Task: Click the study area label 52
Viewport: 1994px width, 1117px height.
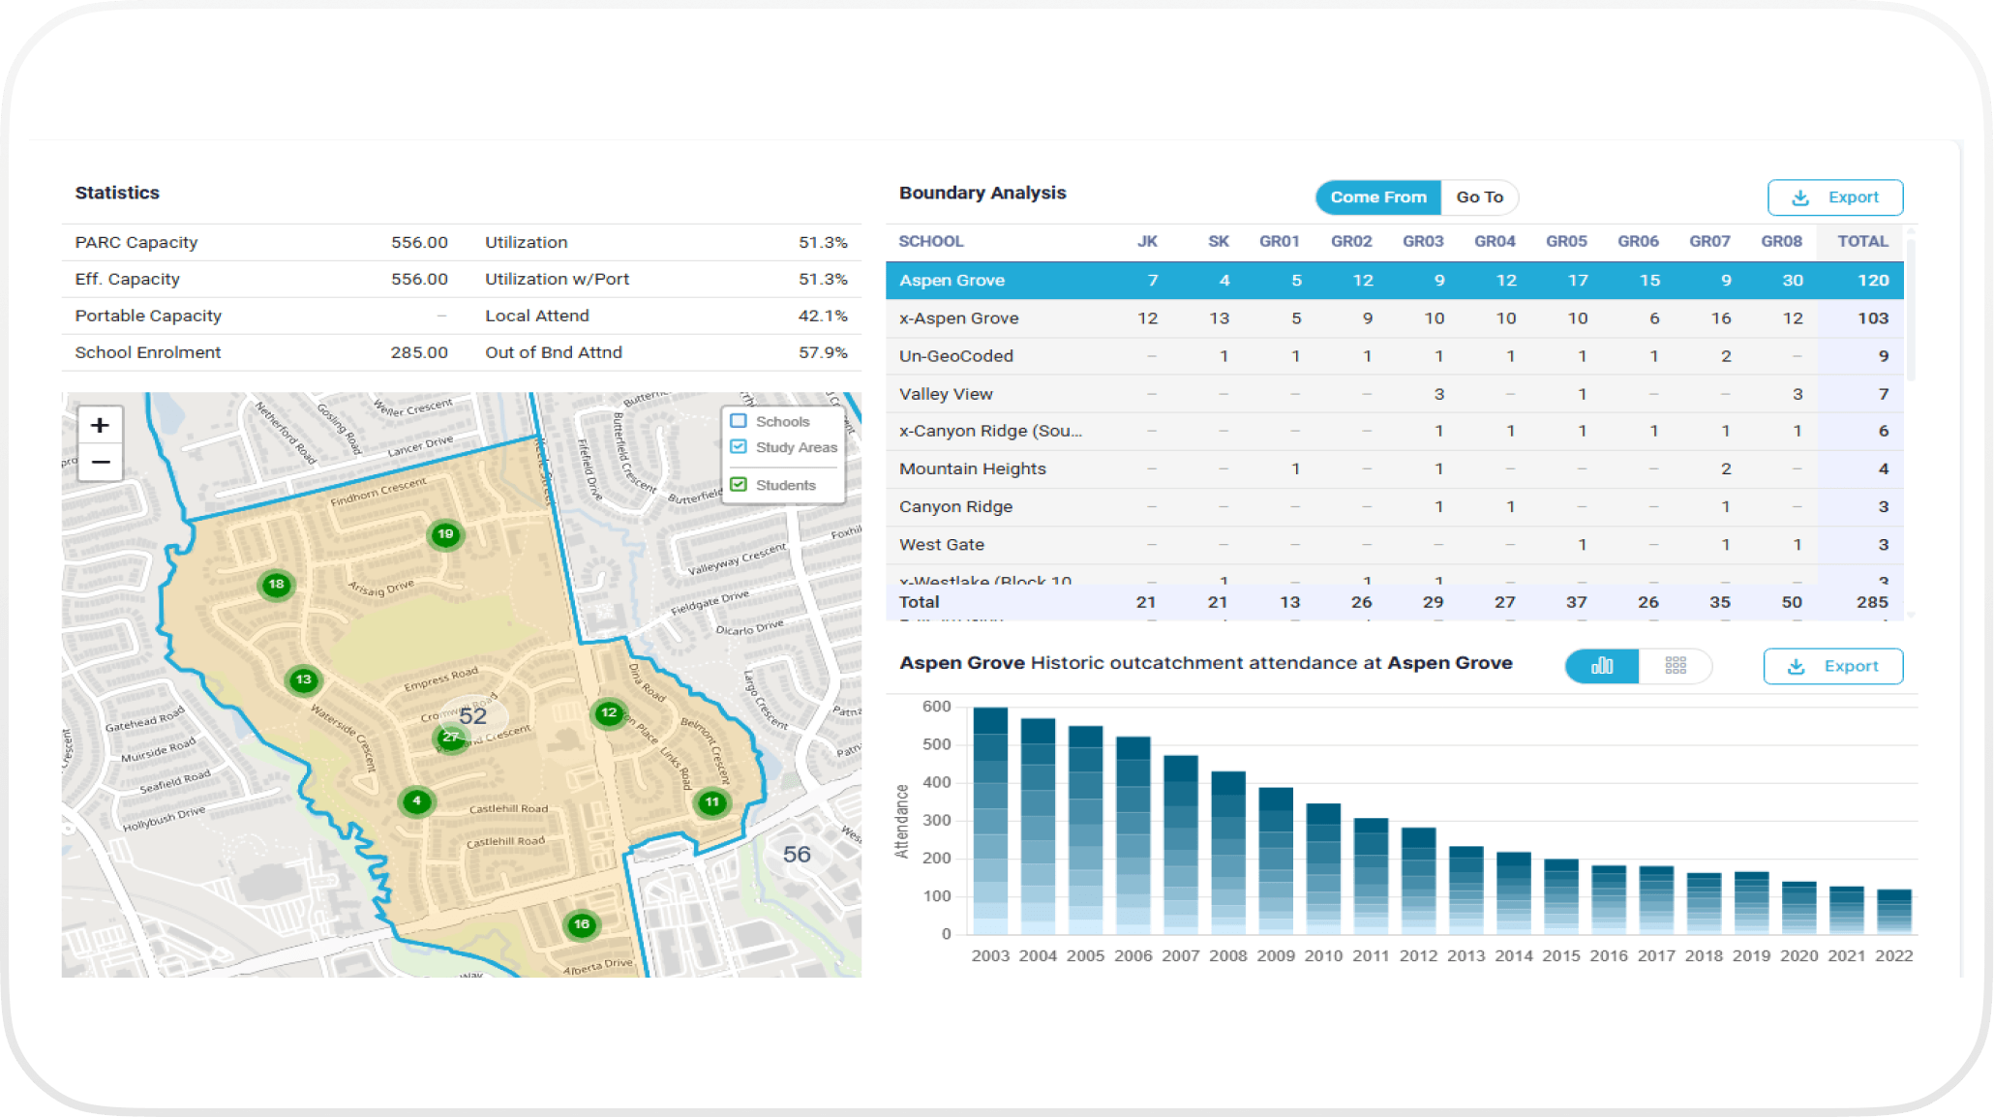Action: coord(472,716)
